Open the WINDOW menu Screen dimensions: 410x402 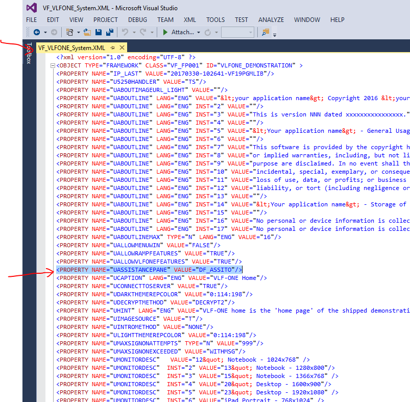(307, 20)
